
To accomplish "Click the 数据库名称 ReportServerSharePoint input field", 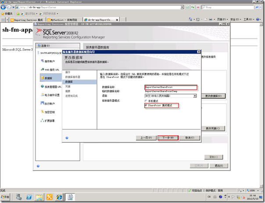I will click(171, 87).
